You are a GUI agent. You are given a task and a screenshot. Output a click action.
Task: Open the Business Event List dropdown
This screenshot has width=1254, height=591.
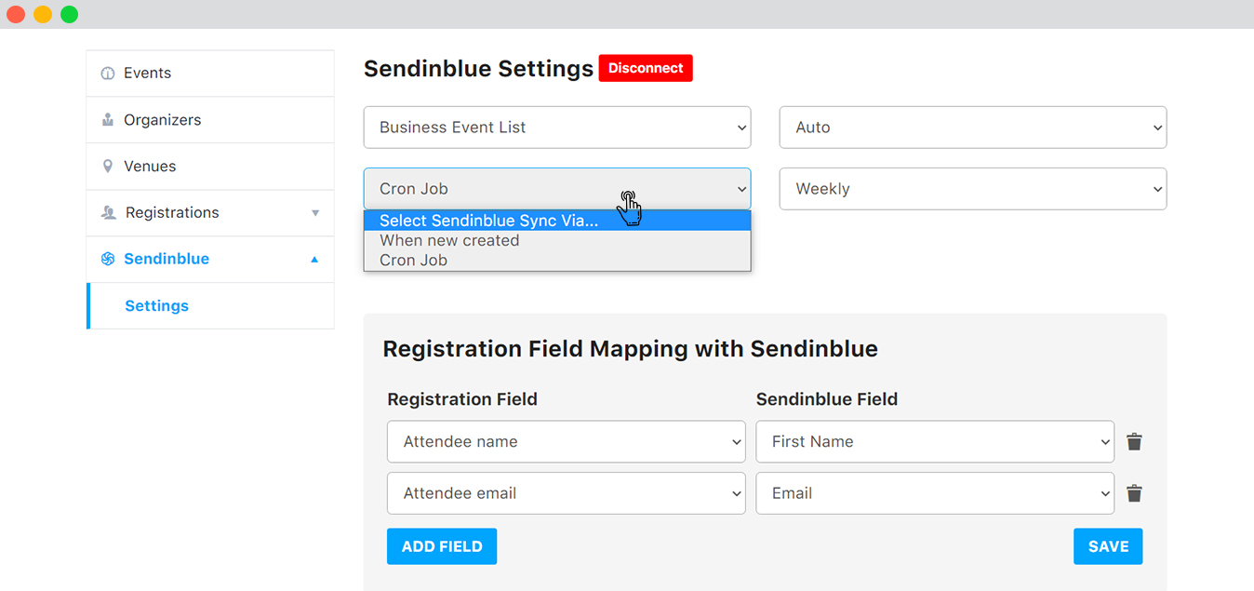coord(557,128)
